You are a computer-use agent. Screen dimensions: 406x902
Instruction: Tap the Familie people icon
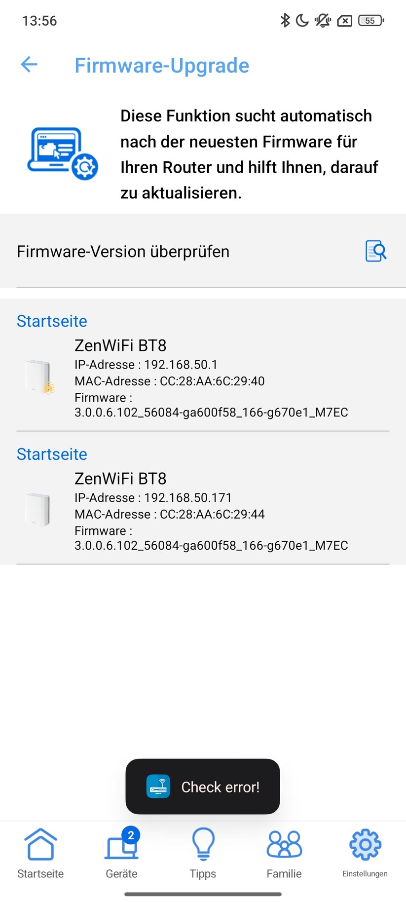pos(284,844)
